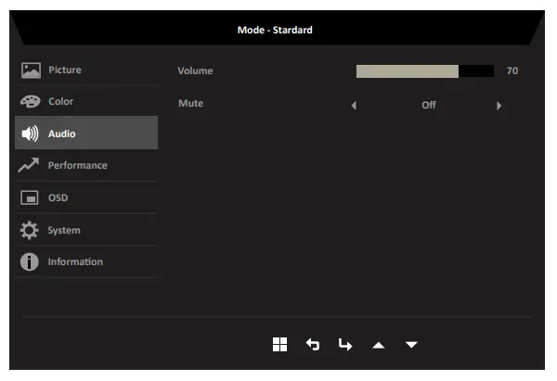557x381 pixels.
Task: Toggle Mute with the left arrow
Action: pos(354,106)
